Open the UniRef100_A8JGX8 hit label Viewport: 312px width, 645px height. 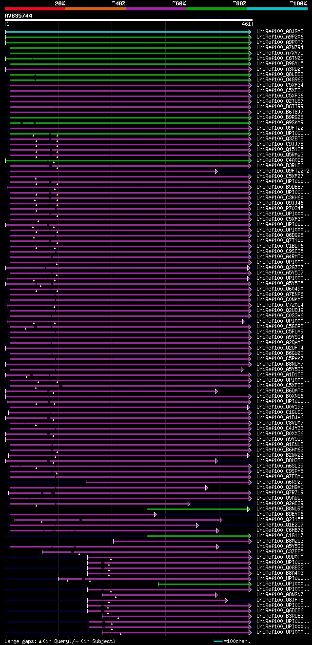[x=280, y=31]
